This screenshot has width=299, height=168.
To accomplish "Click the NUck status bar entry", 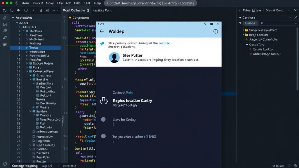I will [278, 166].
